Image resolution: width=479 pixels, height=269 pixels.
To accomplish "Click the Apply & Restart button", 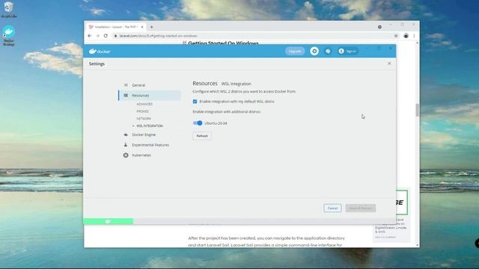I will coord(361,208).
